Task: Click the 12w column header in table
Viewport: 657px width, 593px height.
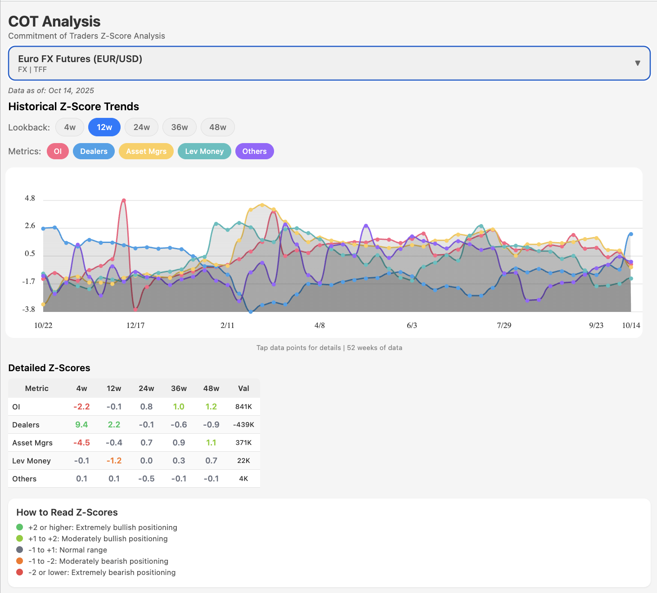Action: (114, 388)
